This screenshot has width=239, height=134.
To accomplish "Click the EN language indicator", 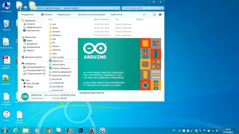I will [174, 130].
